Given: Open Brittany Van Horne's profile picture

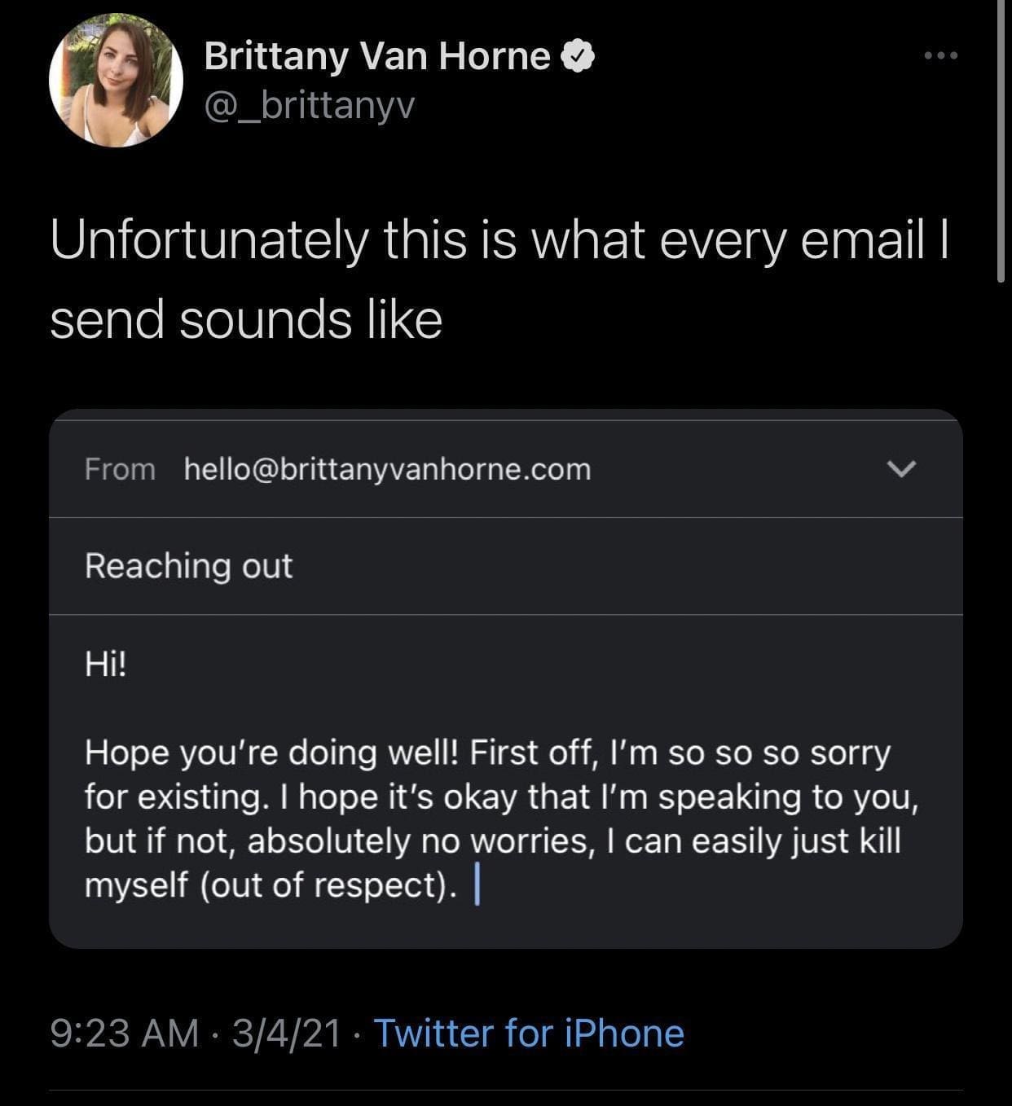Looking at the screenshot, I should [x=116, y=80].
